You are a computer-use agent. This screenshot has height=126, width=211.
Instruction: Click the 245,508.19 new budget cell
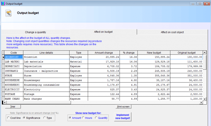point(154,71)
